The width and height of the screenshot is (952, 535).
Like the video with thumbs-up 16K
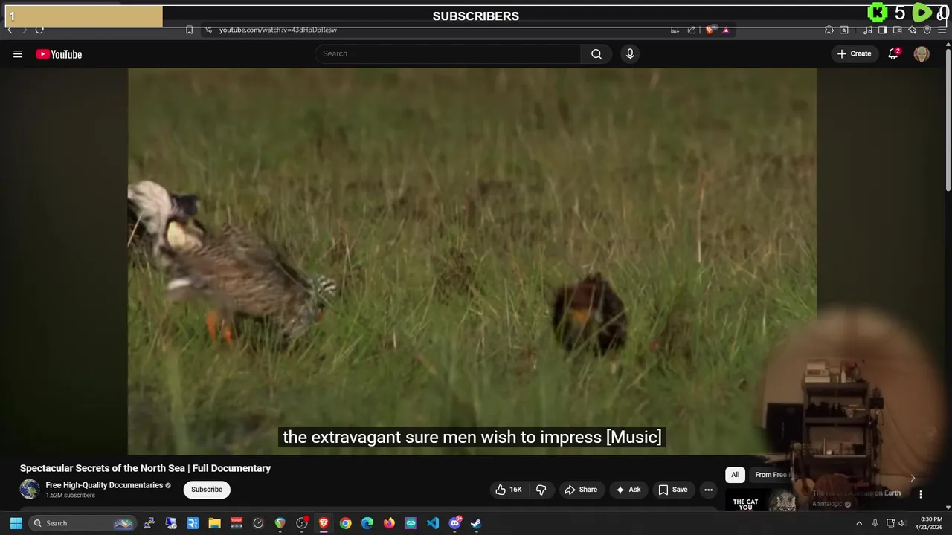pyautogui.click(x=509, y=490)
